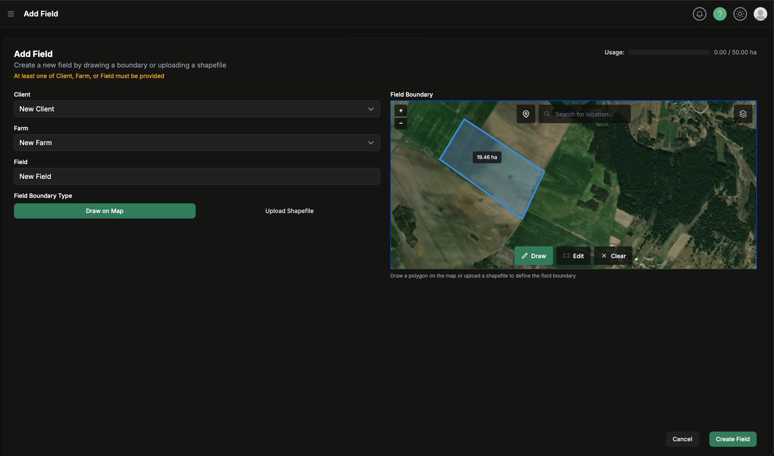Switch to Upload Shapefile boundary type
The image size is (774, 456).
tap(289, 211)
